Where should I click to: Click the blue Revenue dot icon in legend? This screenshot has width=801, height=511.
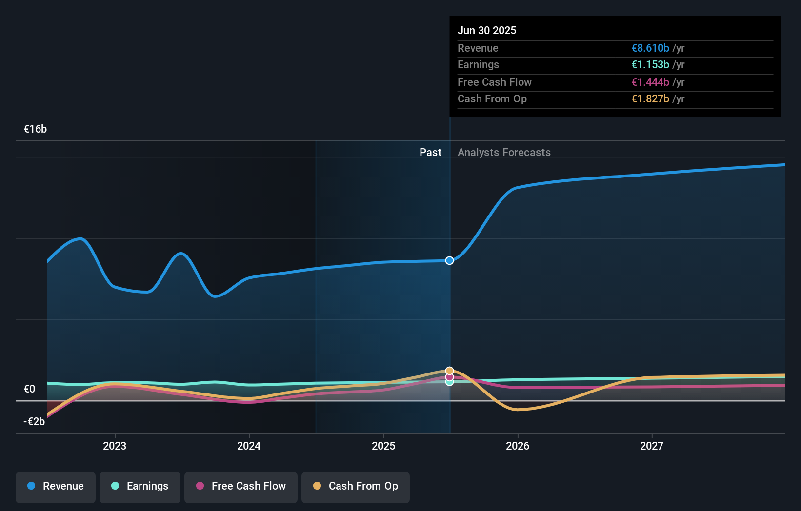[31, 486]
